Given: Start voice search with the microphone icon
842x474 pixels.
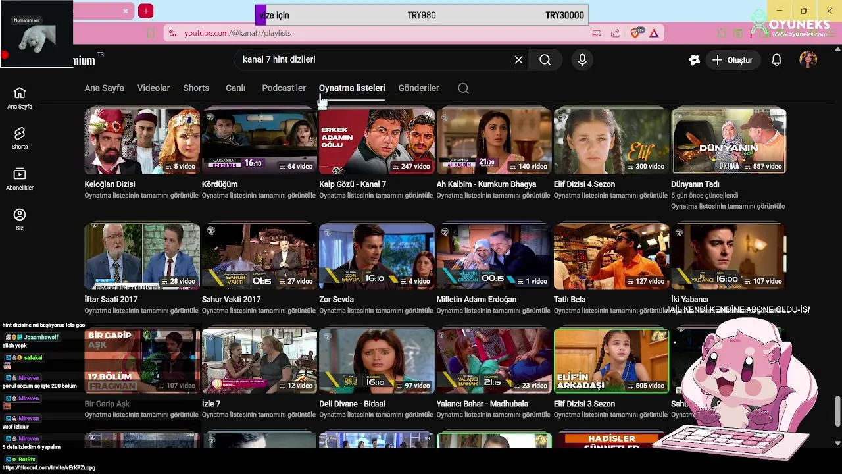Looking at the screenshot, I should pos(582,60).
